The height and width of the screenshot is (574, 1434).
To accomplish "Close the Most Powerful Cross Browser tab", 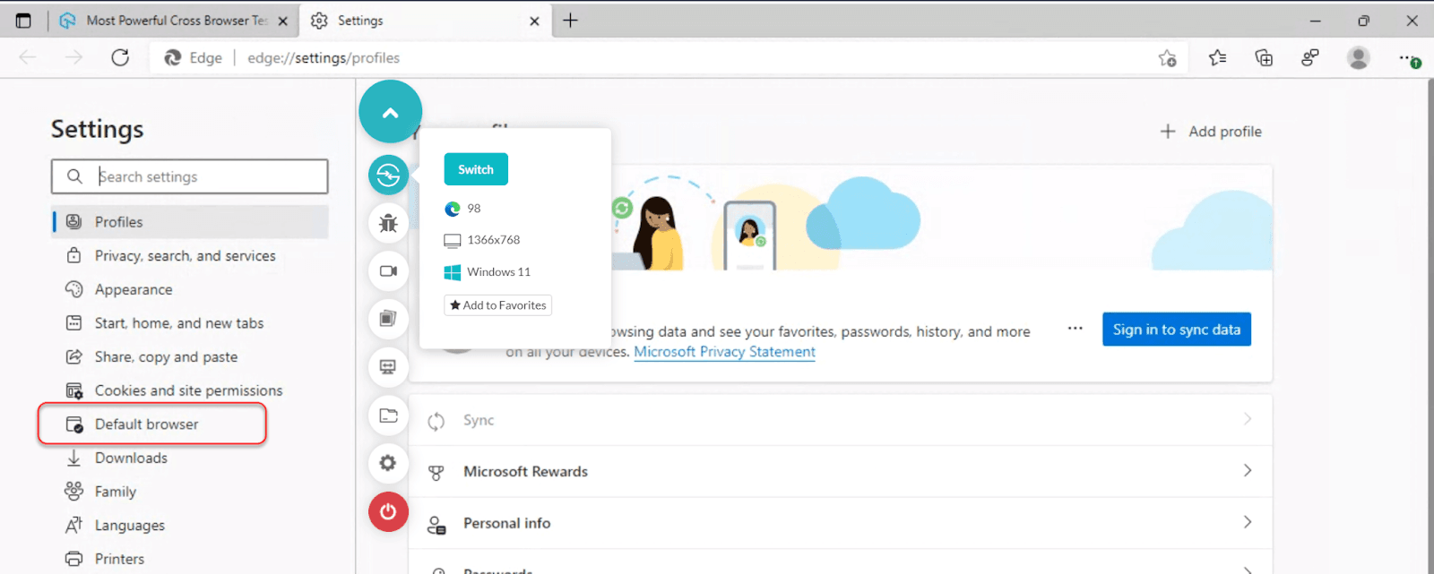I will 282,21.
